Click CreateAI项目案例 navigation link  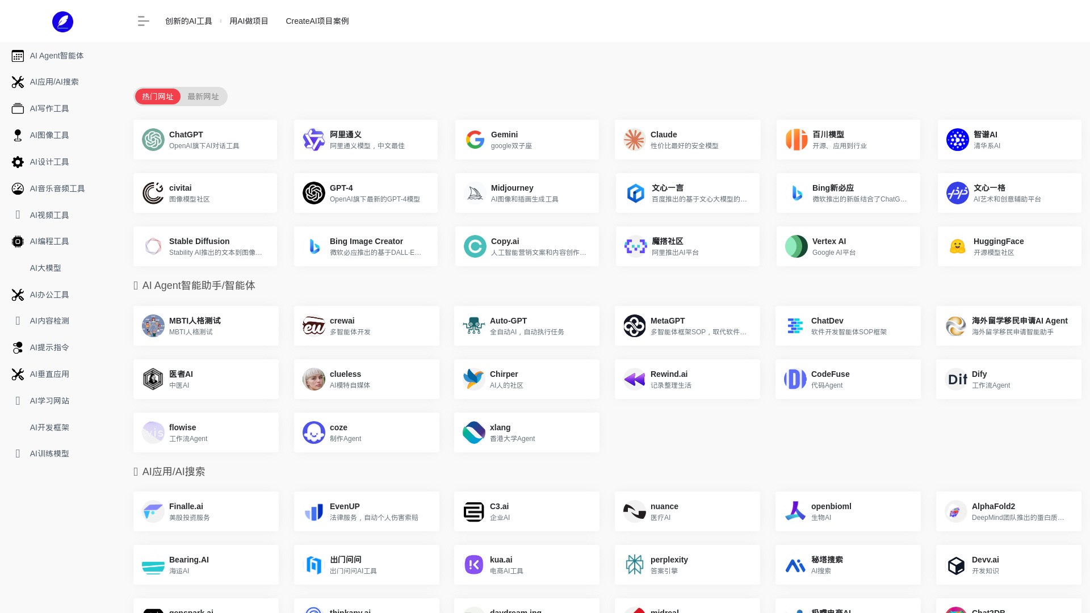[x=317, y=21]
